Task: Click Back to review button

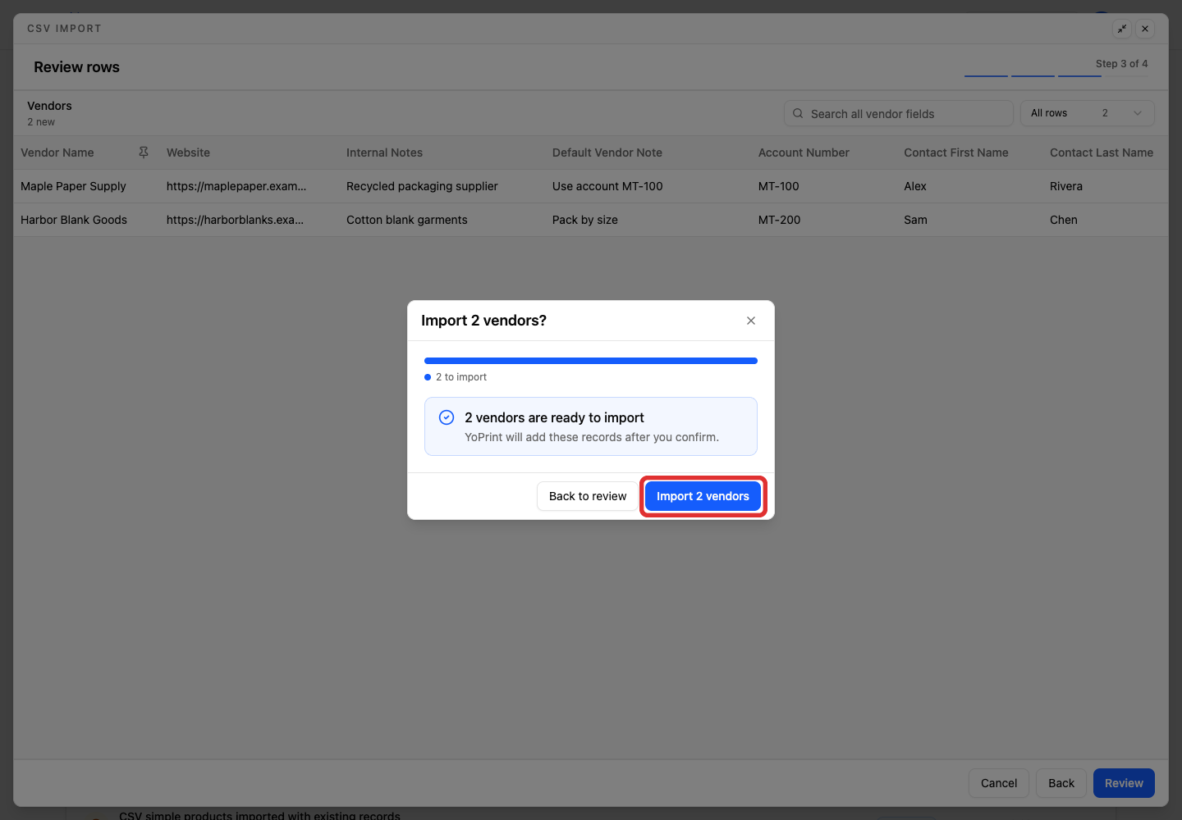Action: click(x=588, y=496)
